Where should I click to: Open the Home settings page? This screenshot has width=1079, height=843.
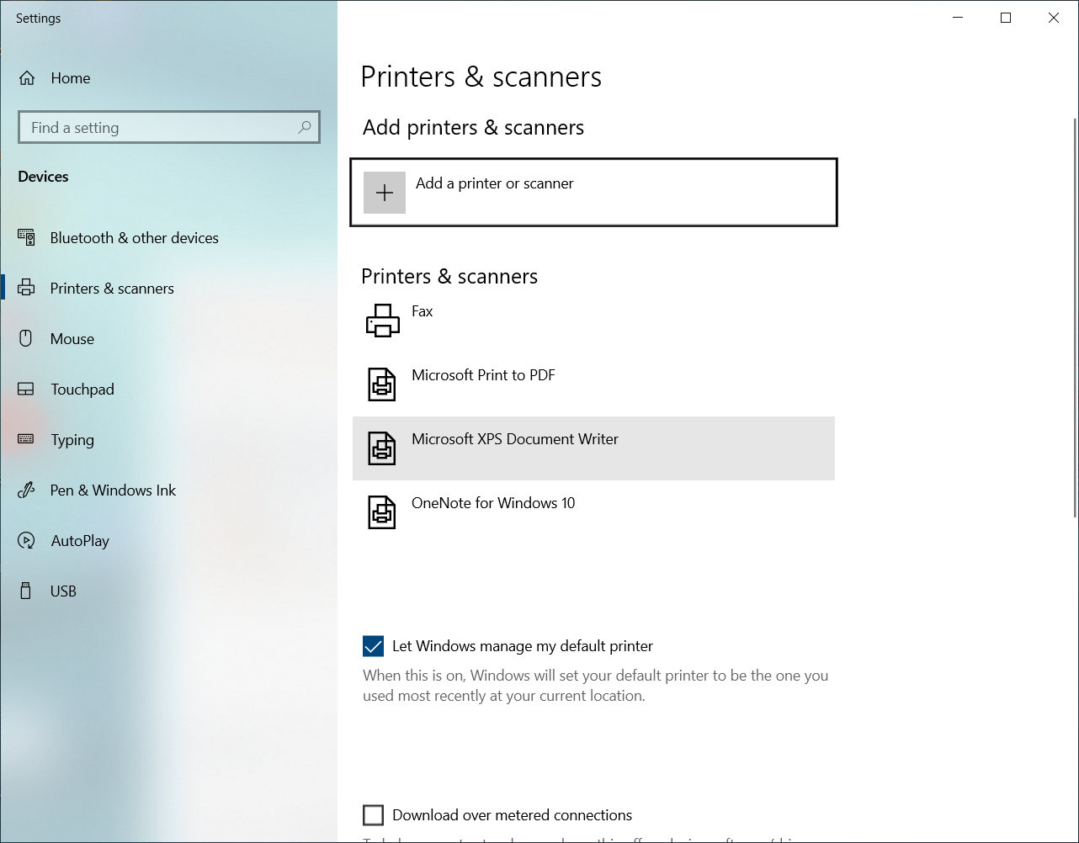point(168,78)
